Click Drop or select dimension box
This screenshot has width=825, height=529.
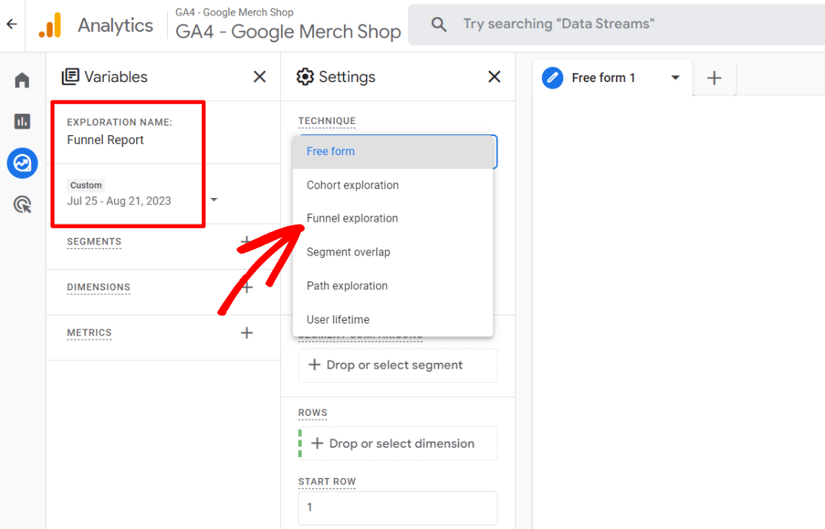[398, 443]
